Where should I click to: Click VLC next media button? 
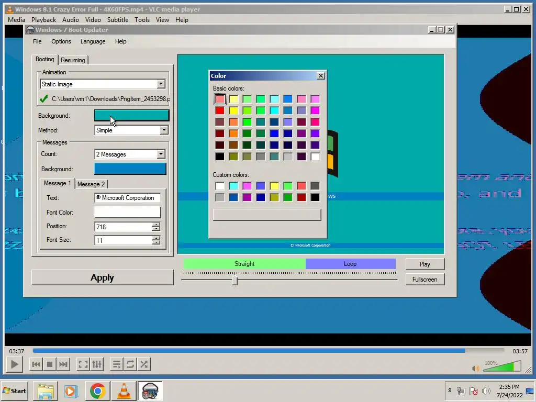tap(63, 364)
